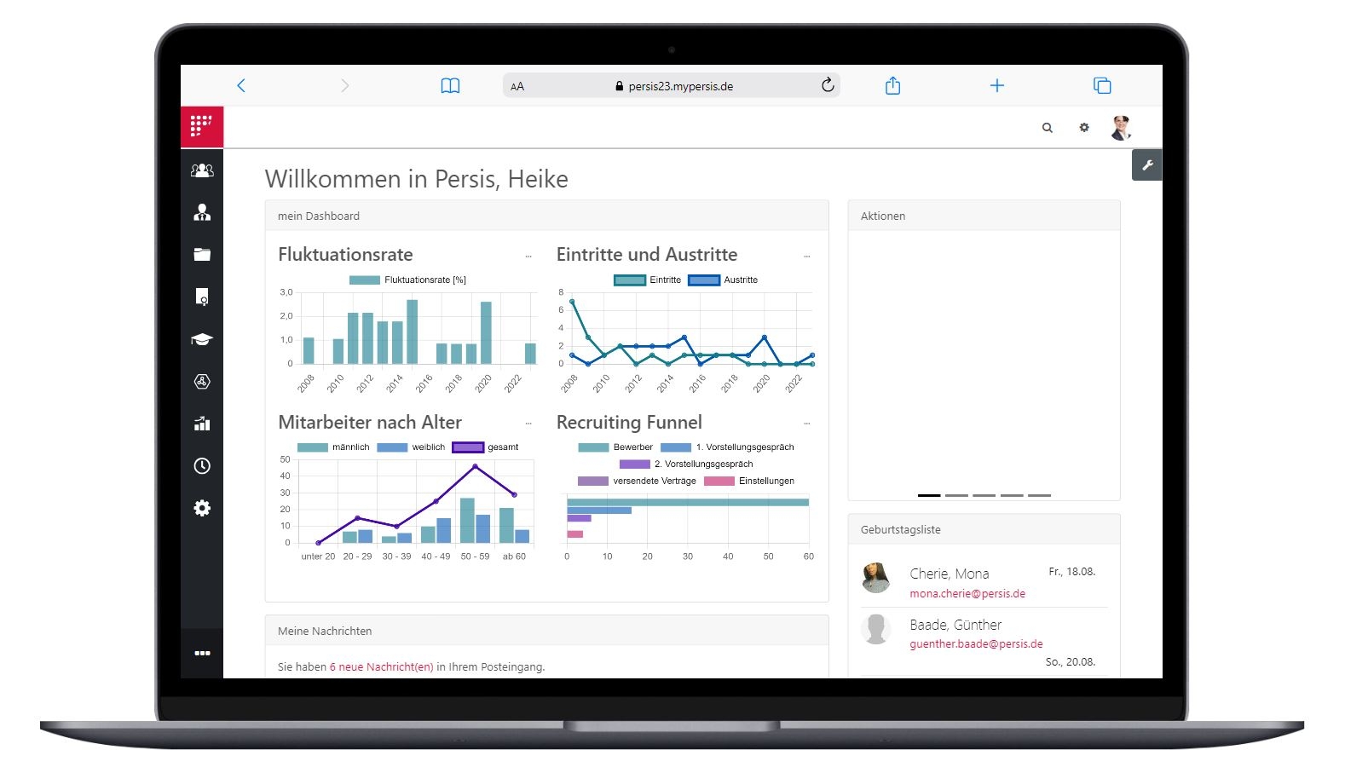1345x767 pixels.
Task: Open Cherie, Mona birthday entry
Action: pyautogui.click(x=950, y=574)
